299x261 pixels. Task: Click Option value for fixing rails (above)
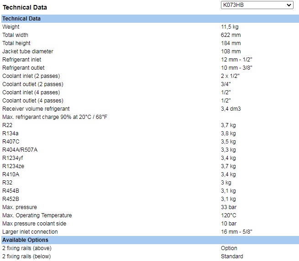[229, 248]
